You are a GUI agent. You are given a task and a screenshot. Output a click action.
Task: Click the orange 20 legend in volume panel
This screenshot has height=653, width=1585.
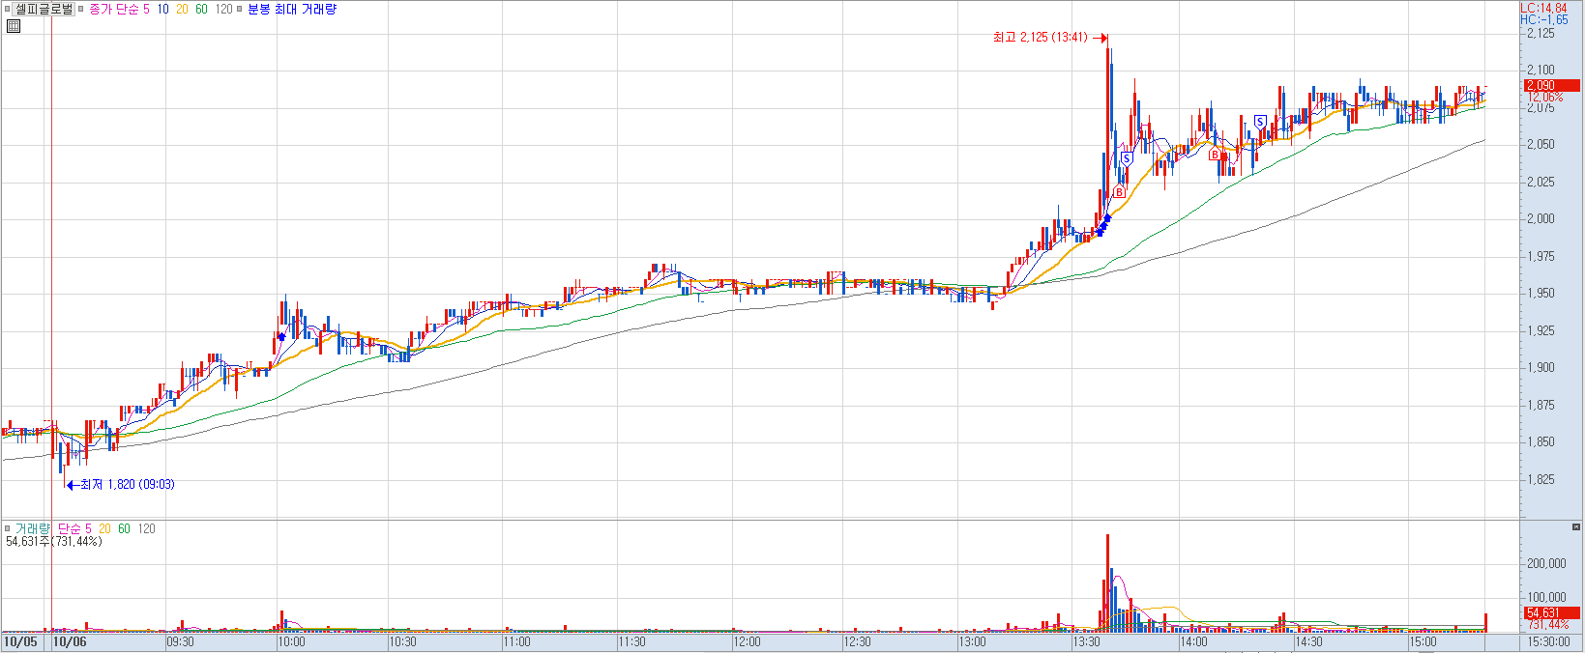pyautogui.click(x=104, y=528)
